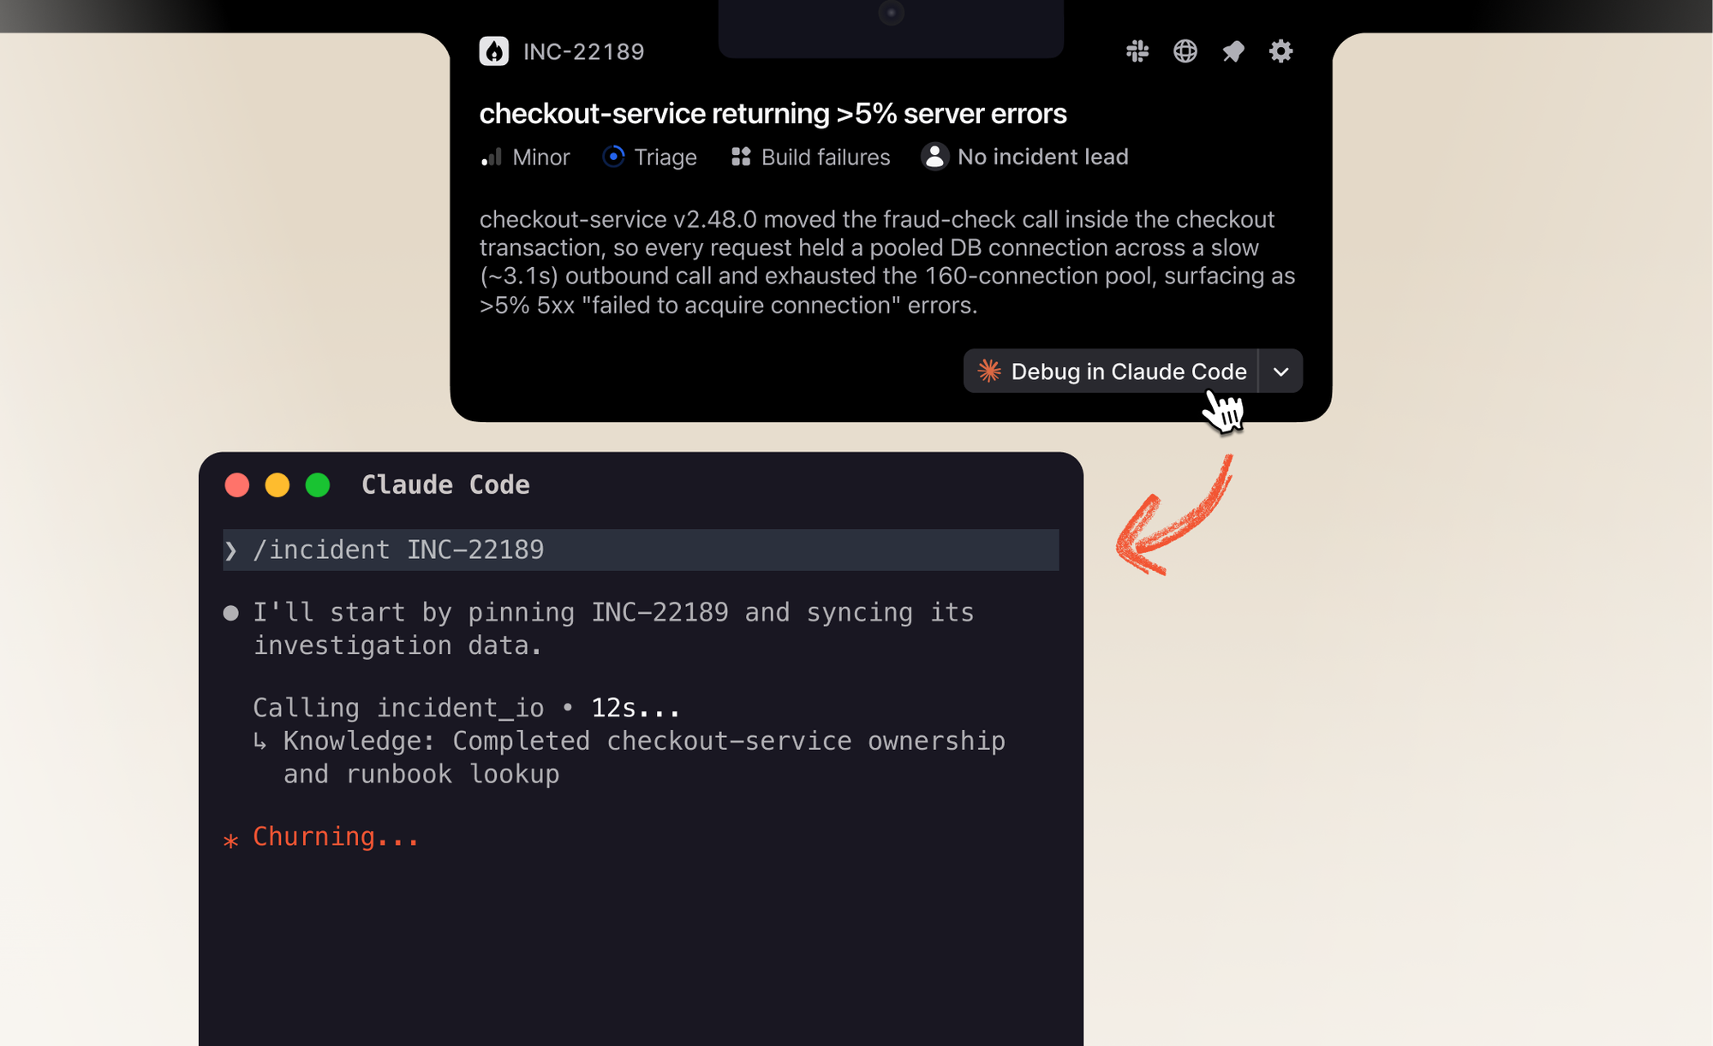Maximize the Claude Code terminal with green button
Image resolution: width=1713 pixels, height=1046 pixels.
click(x=318, y=485)
